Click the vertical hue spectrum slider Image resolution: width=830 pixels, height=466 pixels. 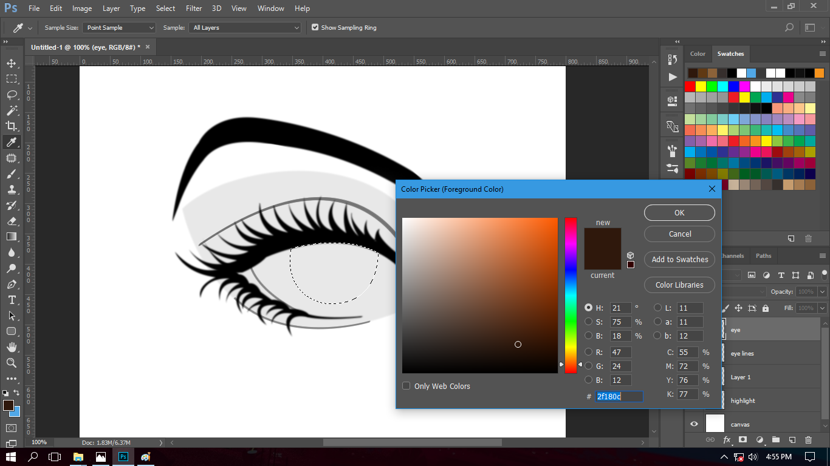[x=571, y=295]
